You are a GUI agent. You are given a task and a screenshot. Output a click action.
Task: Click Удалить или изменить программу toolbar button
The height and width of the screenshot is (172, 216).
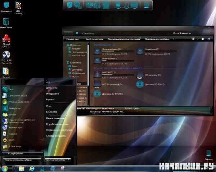tap(124, 39)
